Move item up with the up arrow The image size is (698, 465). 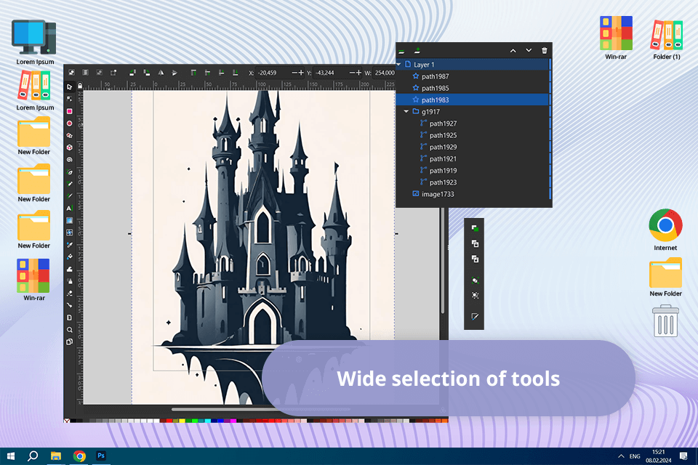pos(513,51)
